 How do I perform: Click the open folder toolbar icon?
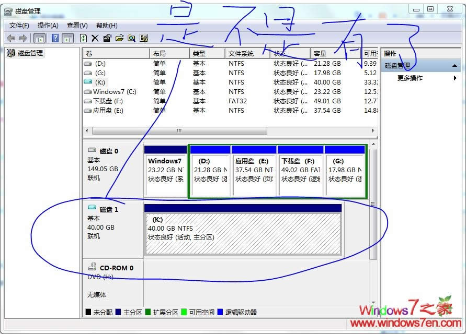click(120, 38)
